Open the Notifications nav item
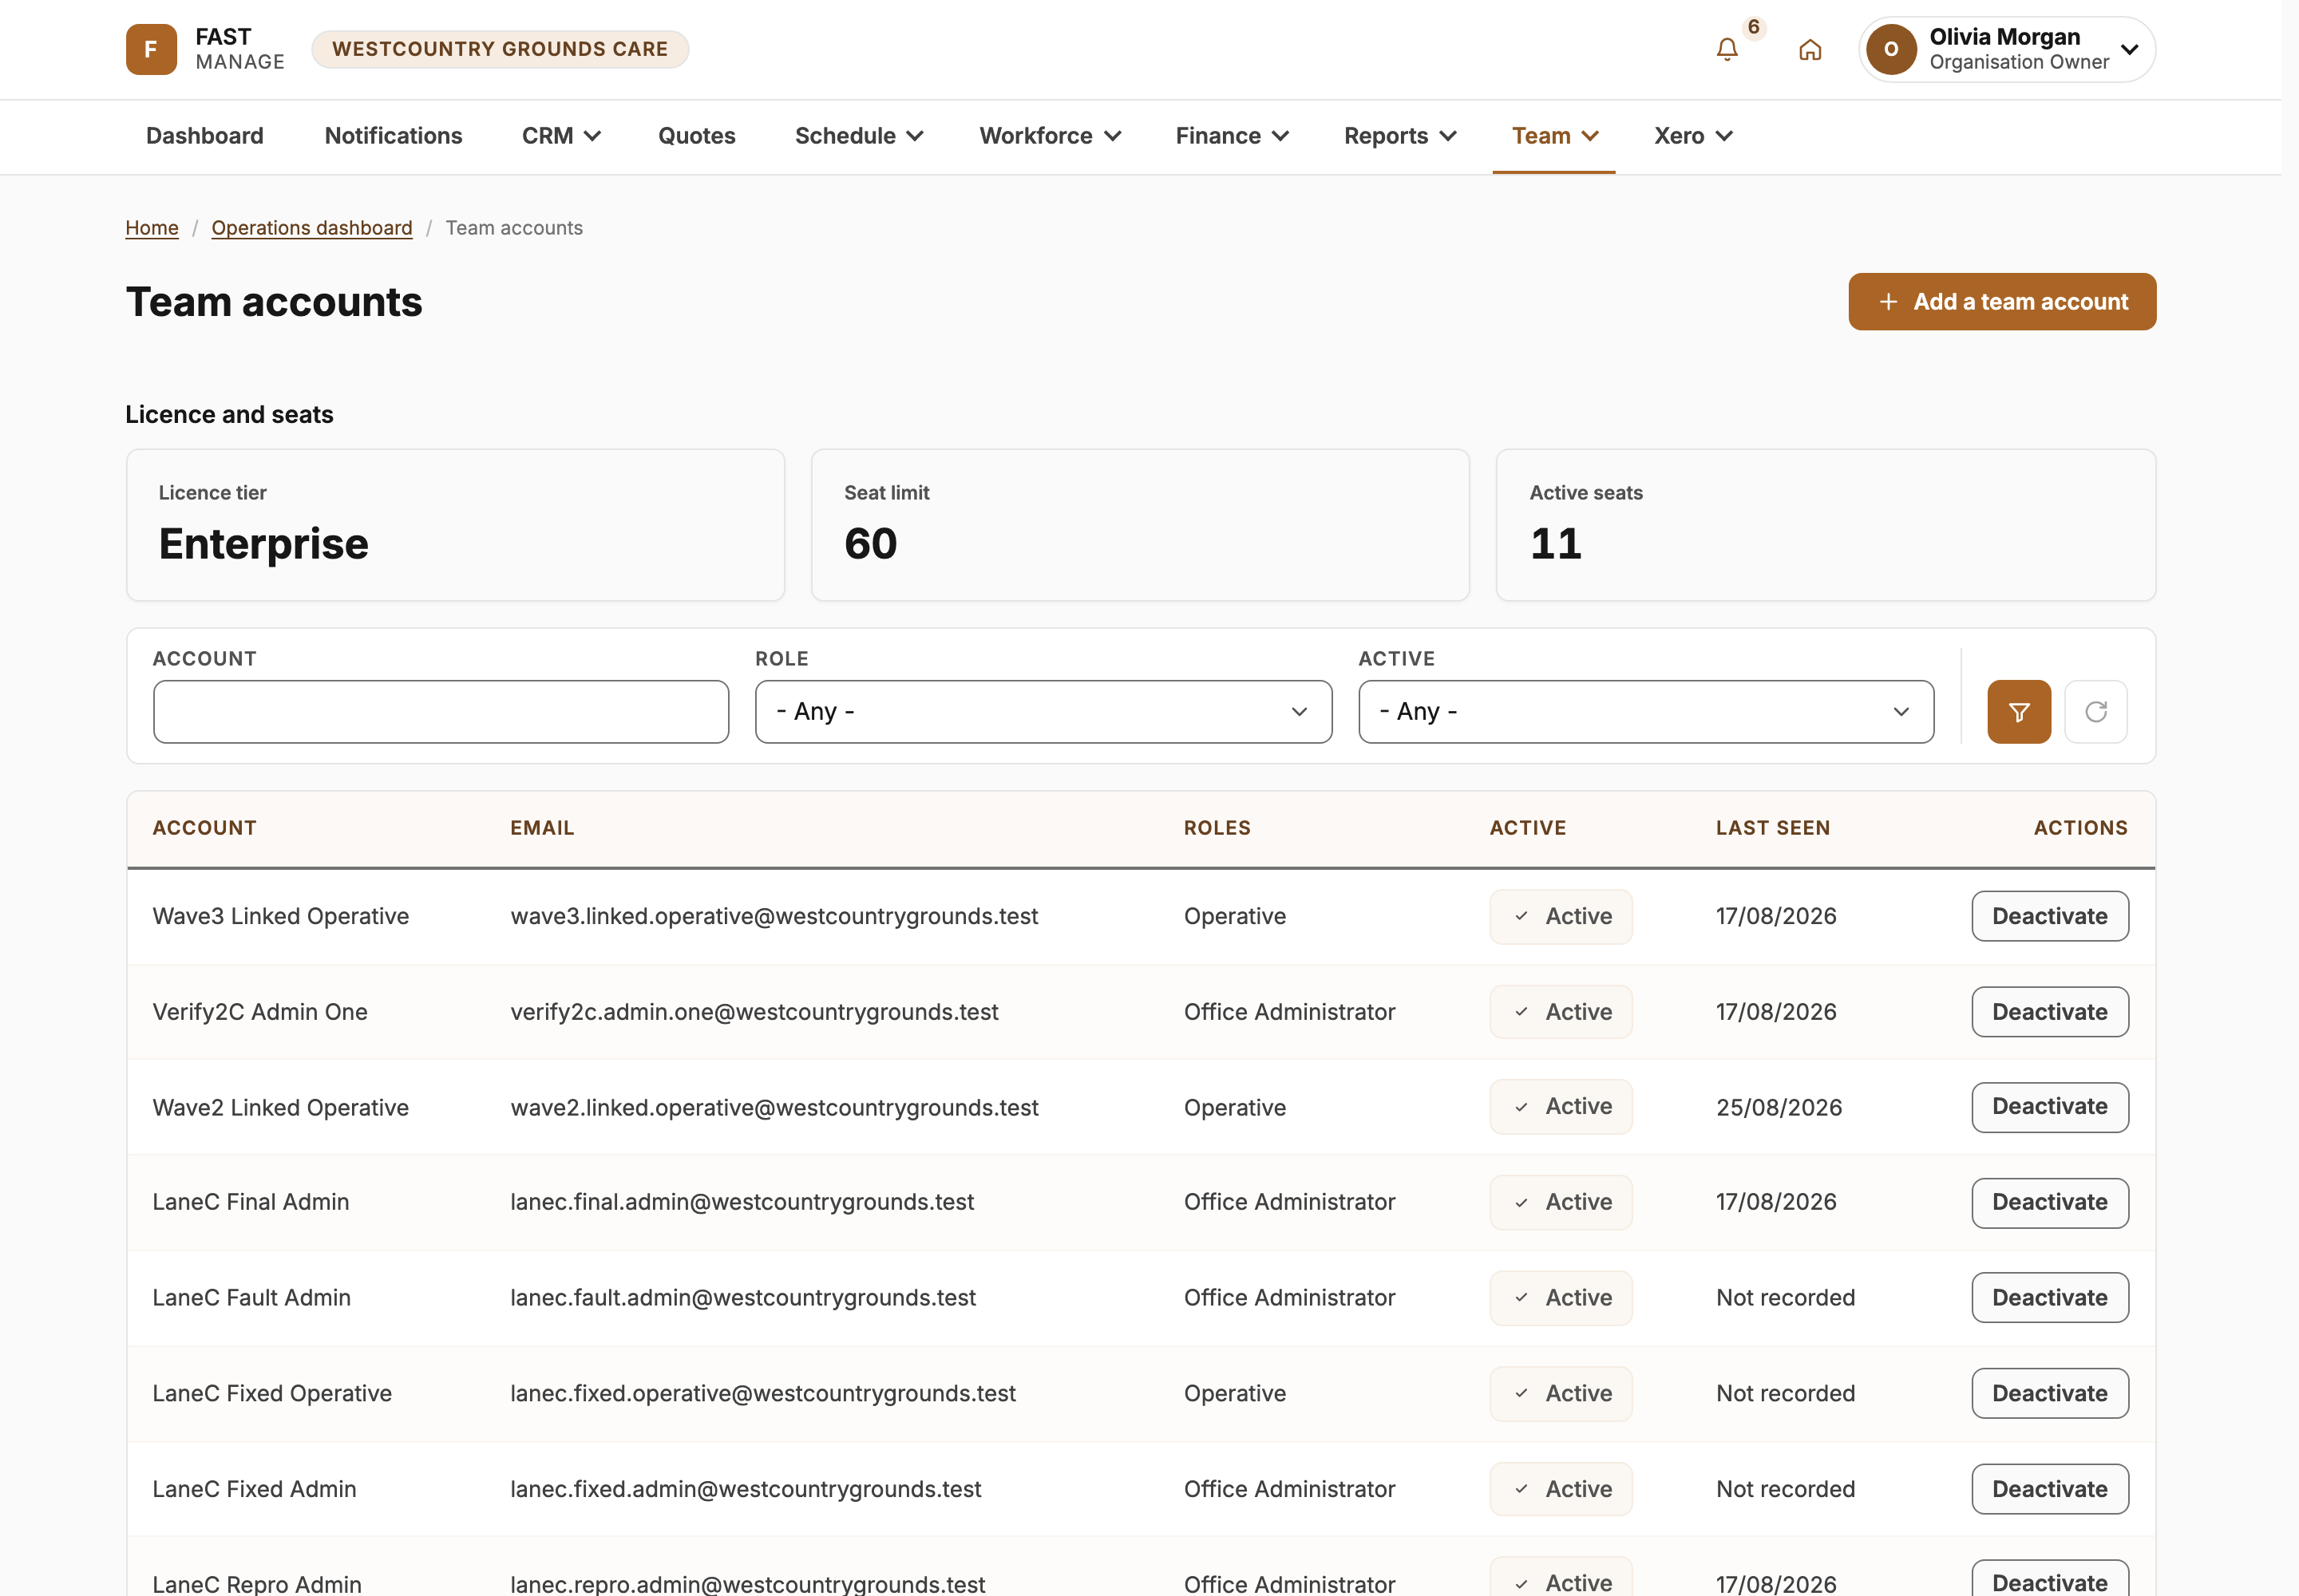Viewport: 2299px width, 1596px height. pyautogui.click(x=394, y=136)
